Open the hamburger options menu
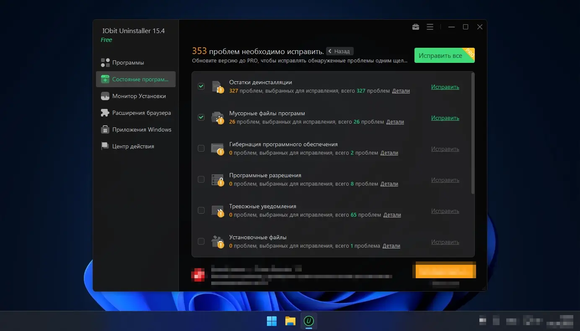This screenshot has width=580, height=331. coord(430,27)
